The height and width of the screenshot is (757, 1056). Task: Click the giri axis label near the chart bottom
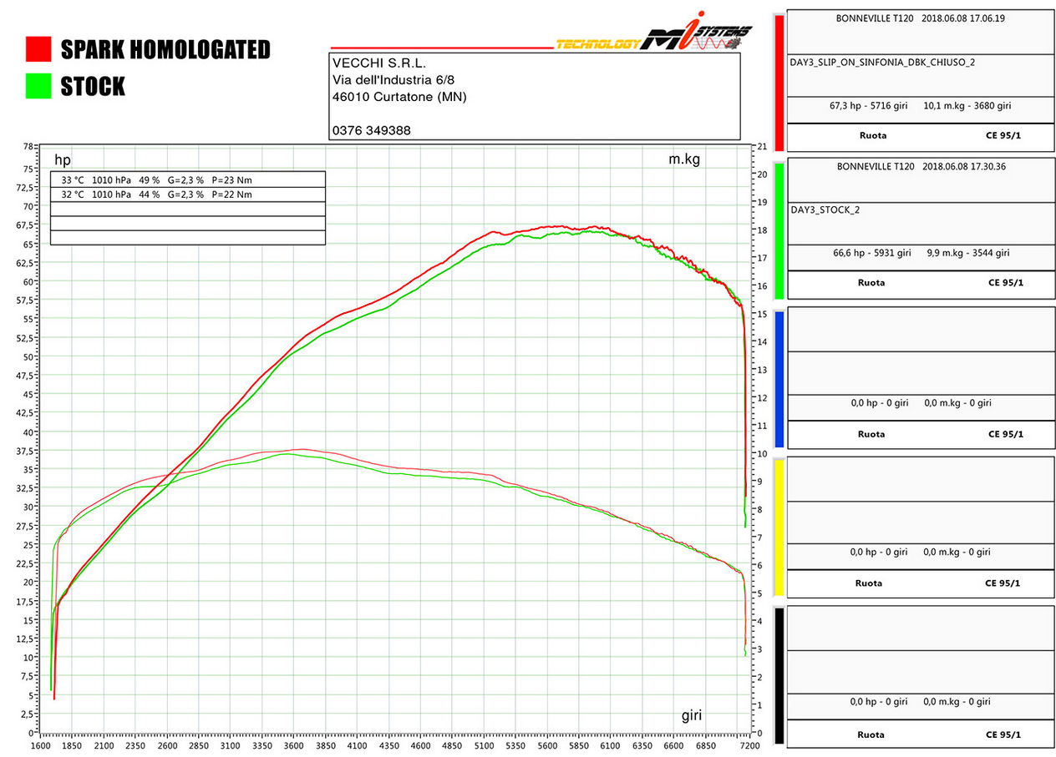pos(691,715)
